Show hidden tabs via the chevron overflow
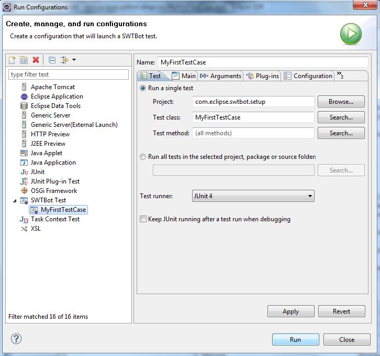The image size is (380, 356). point(340,75)
